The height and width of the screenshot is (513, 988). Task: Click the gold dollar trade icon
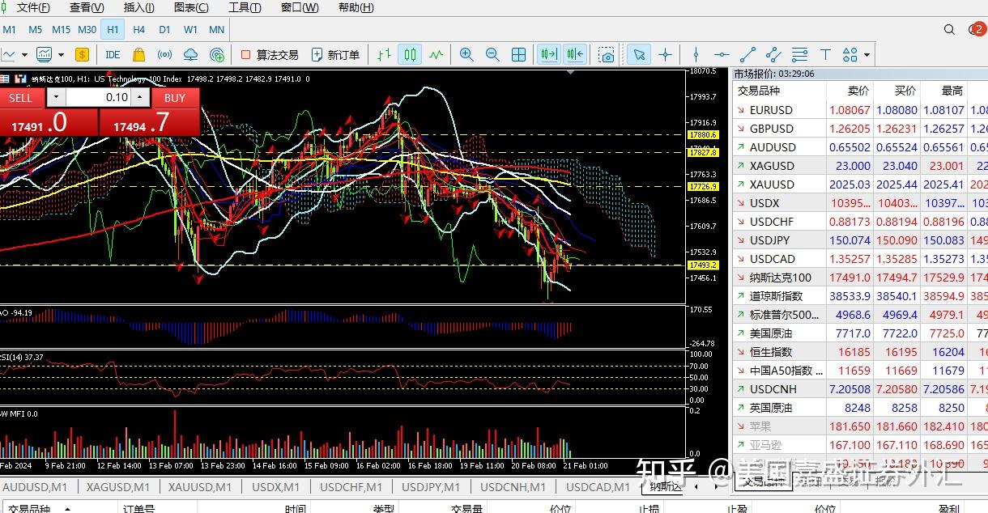pos(82,55)
